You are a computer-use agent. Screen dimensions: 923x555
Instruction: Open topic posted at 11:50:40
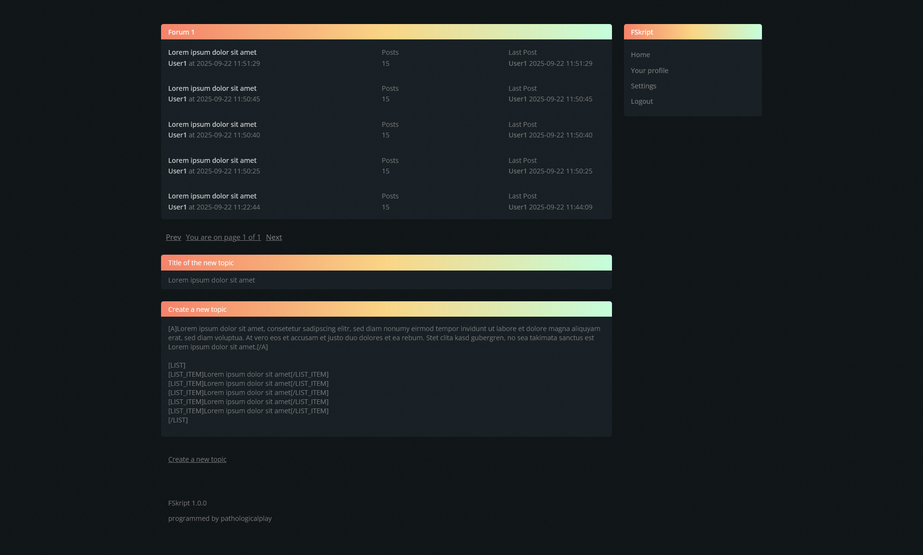[x=212, y=124]
